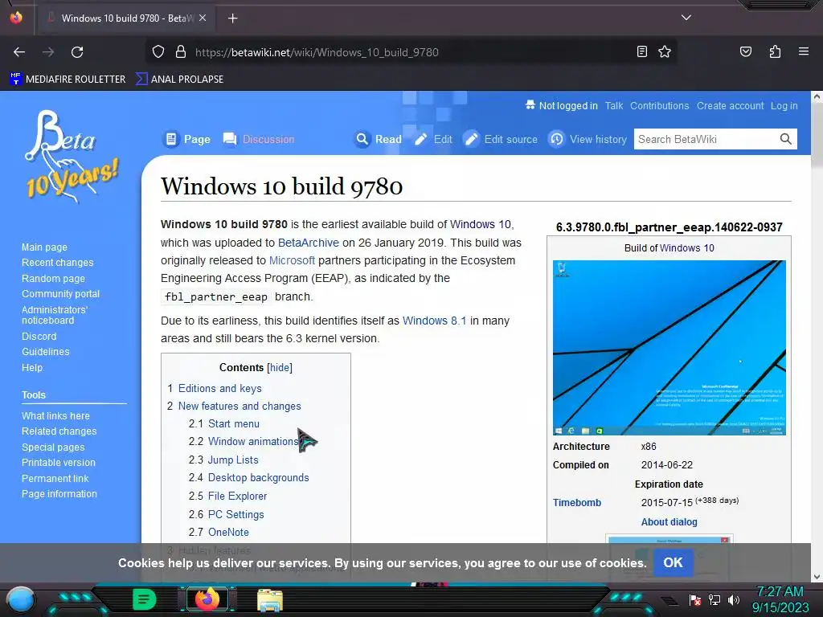This screenshot has height=617, width=823.
Task: Open the Timebomb link in infobox
Action: tap(577, 503)
